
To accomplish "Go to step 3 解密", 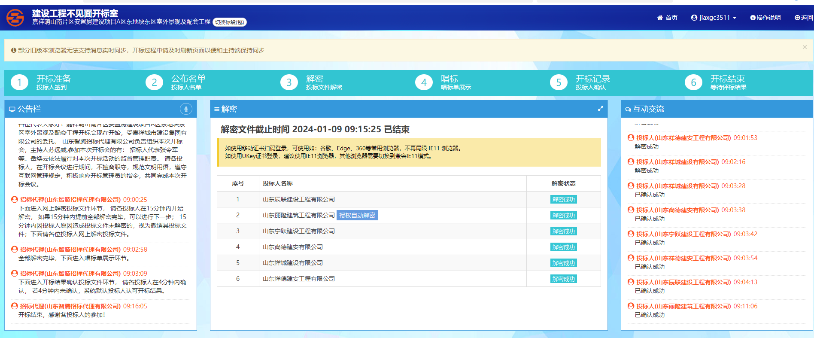I will click(311, 82).
